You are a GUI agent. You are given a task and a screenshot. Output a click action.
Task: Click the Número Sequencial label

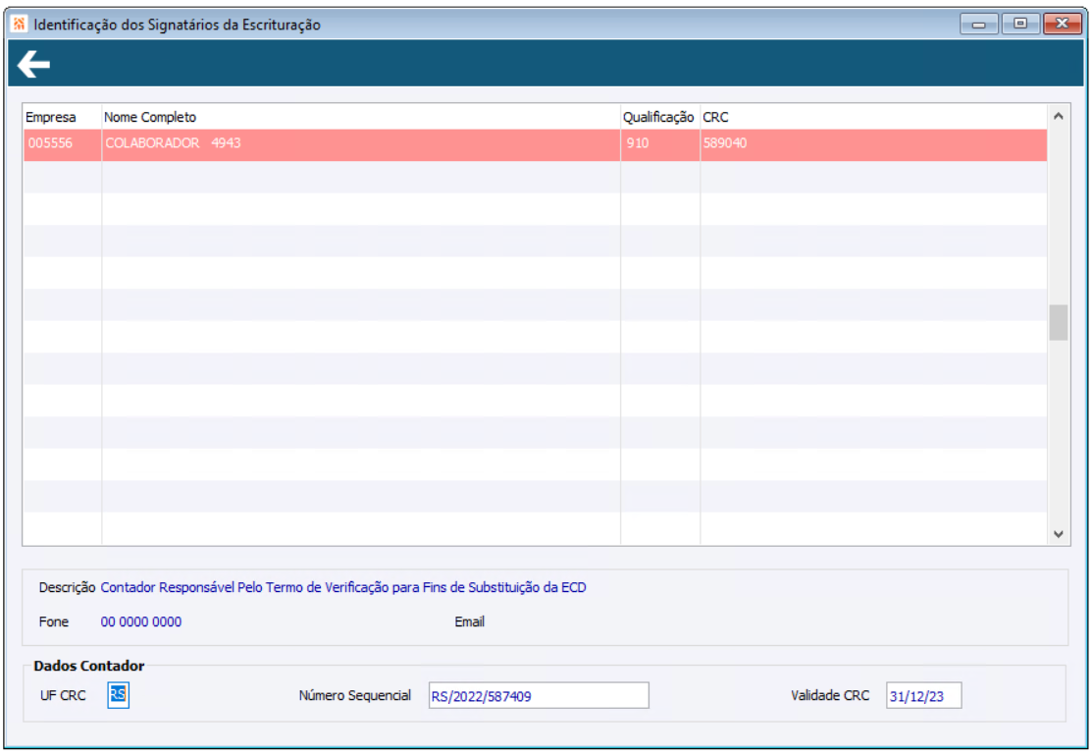pyautogui.click(x=354, y=696)
